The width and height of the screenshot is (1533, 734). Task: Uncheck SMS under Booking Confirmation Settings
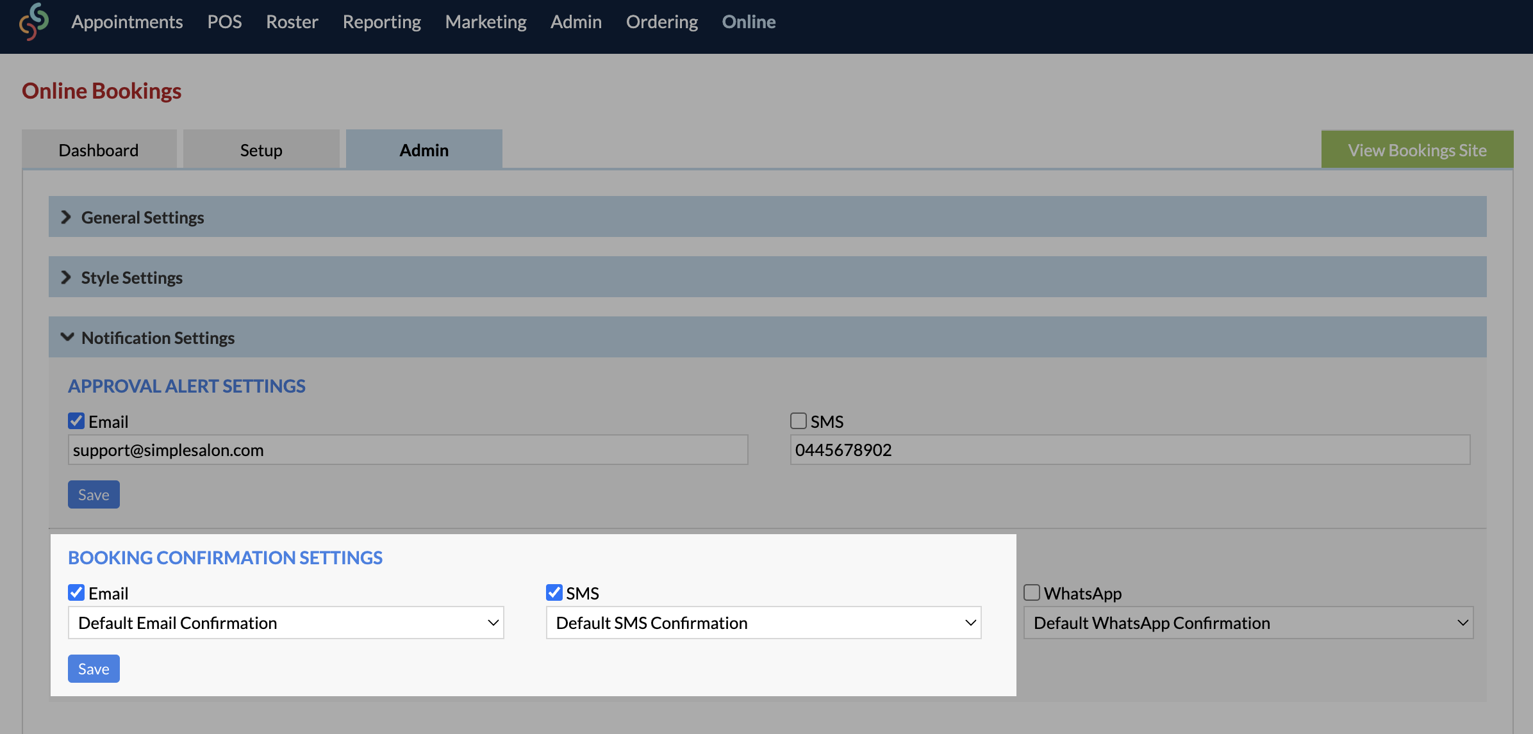(x=554, y=592)
